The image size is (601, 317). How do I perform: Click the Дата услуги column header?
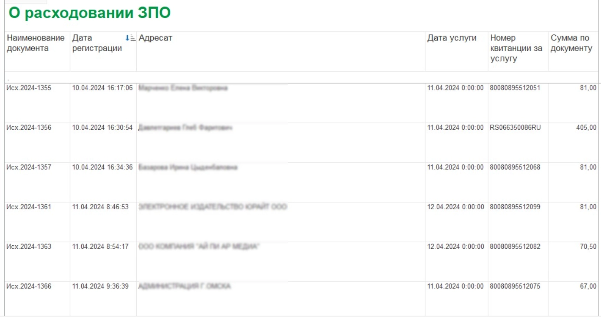(452, 38)
